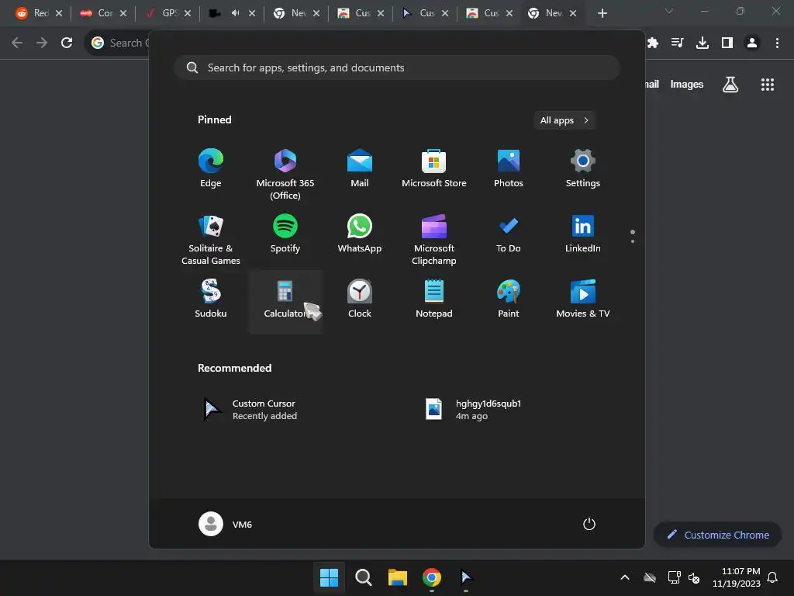Click the power button in Start menu
The height and width of the screenshot is (596, 794).
(x=589, y=524)
